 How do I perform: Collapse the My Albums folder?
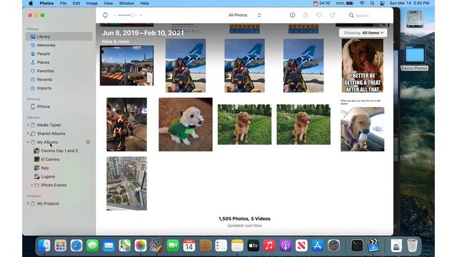28,142
